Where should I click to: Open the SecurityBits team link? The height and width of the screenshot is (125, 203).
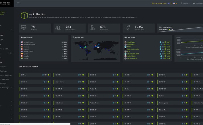pos(132,59)
